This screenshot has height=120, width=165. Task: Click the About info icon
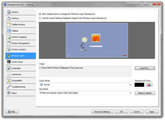[9, 93]
